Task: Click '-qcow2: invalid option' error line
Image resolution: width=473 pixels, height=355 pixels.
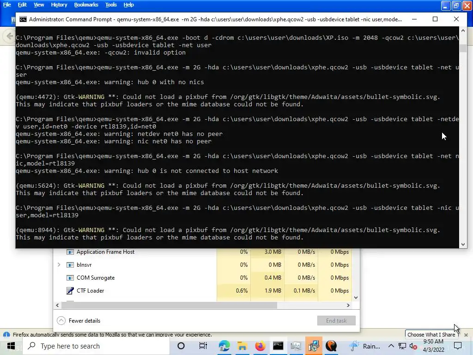Action: (x=101, y=53)
